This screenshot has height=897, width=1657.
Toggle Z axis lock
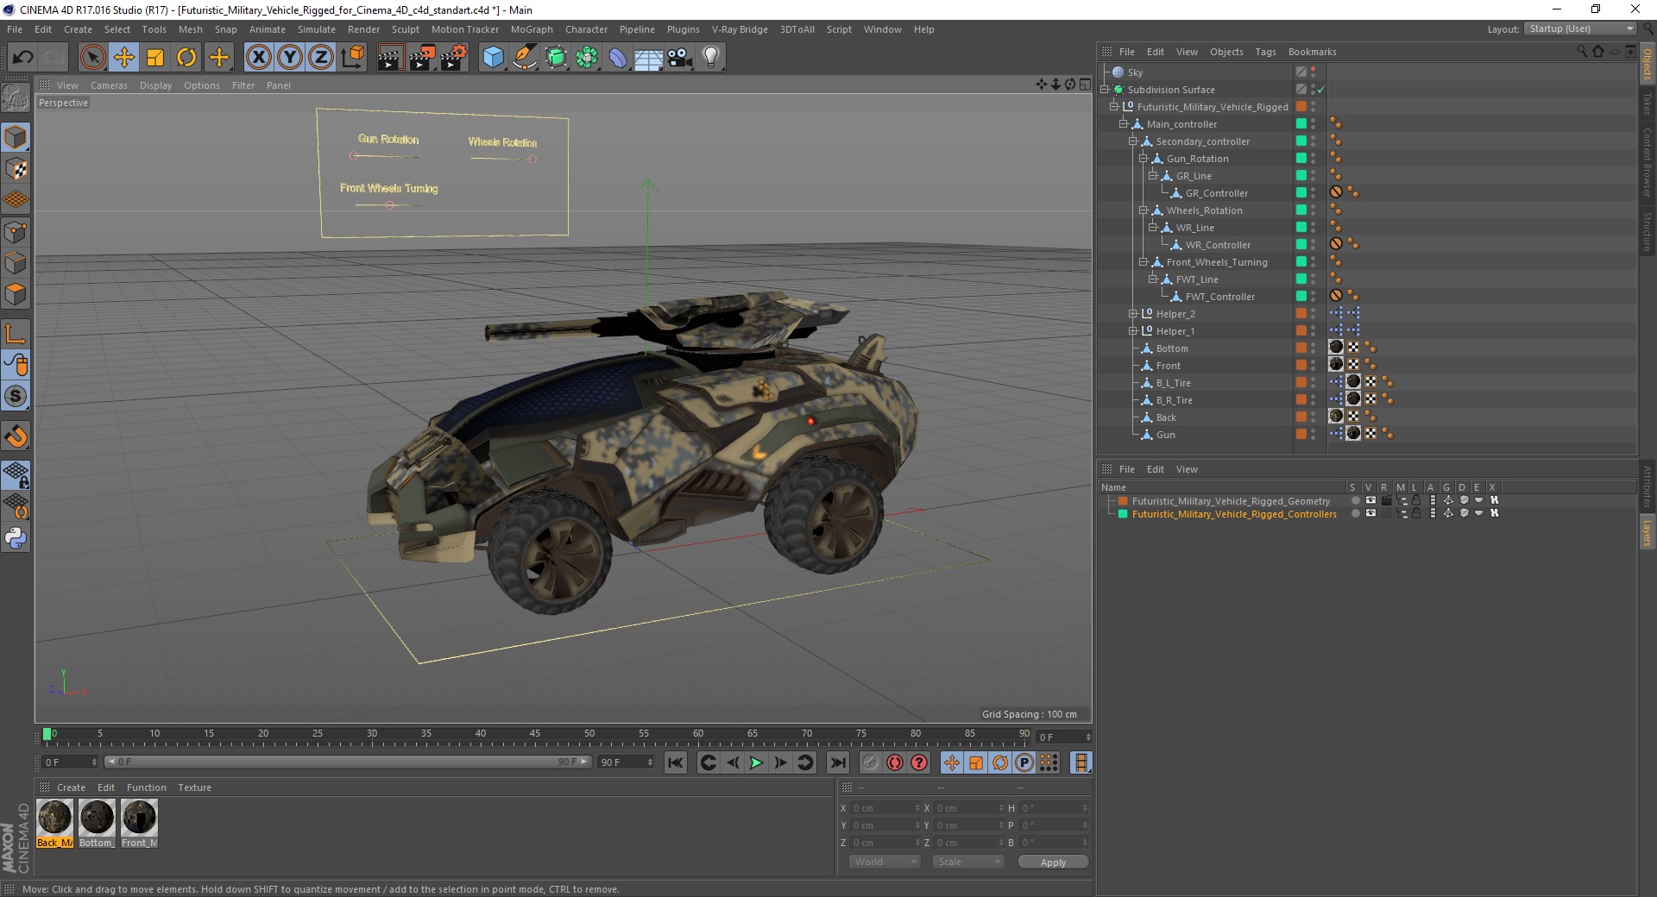coord(321,58)
